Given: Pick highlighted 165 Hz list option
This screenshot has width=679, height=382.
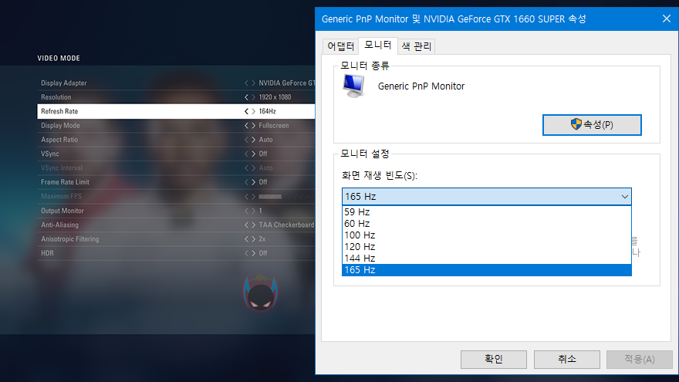Looking at the screenshot, I should click(487, 270).
